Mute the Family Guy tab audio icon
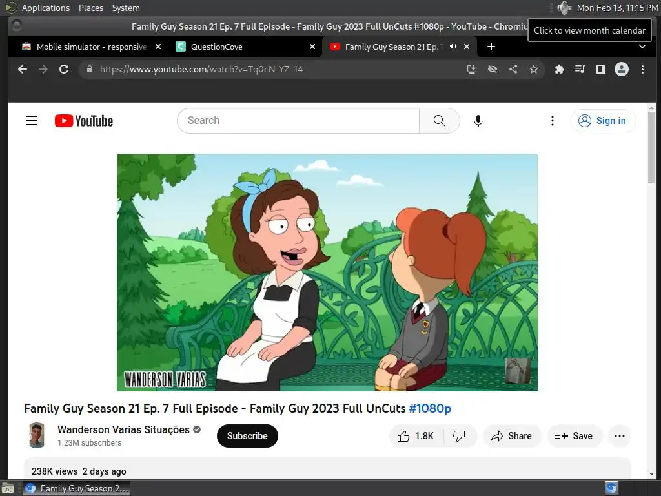The height and width of the screenshot is (496, 661). (x=453, y=46)
